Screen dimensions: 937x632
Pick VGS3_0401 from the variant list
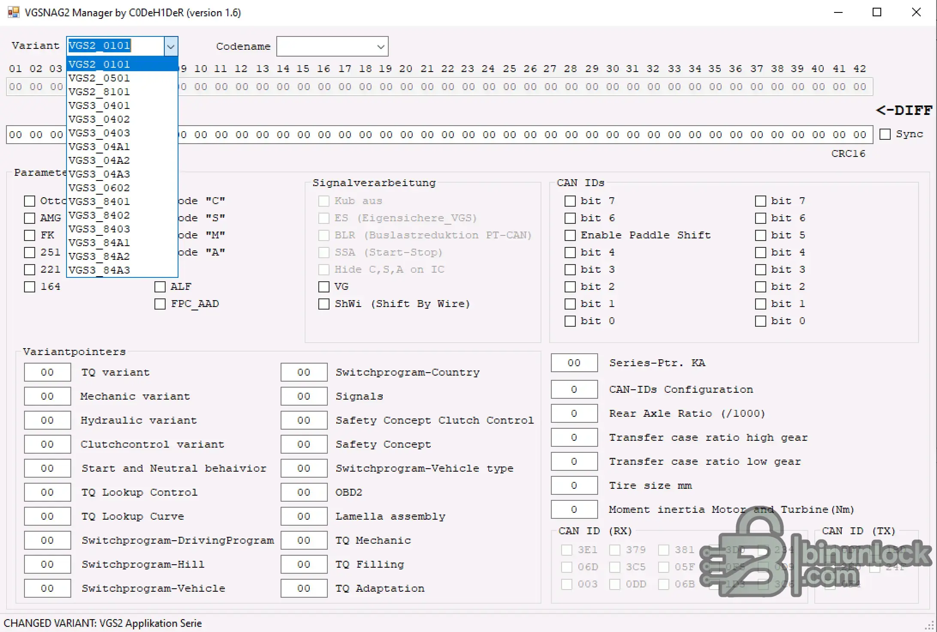tap(122, 105)
